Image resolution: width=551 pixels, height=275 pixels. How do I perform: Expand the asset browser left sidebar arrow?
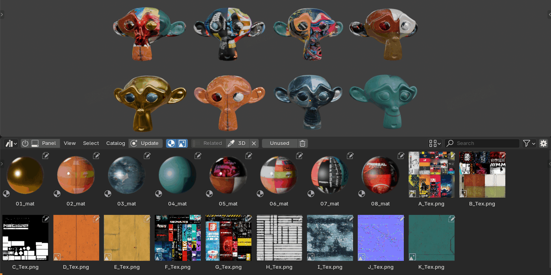(x=2, y=163)
